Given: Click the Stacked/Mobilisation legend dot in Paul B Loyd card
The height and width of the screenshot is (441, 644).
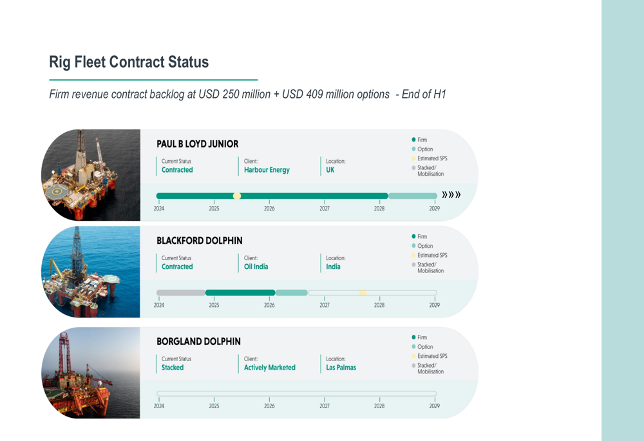Looking at the screenshot, I should (x=413, y=167).
